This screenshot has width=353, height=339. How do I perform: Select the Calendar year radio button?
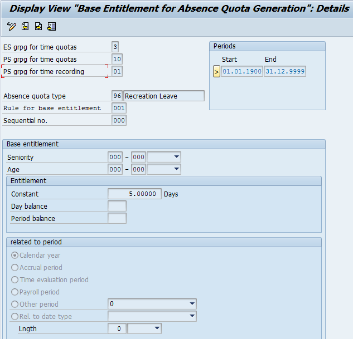pyautogui.click(x=14, y=256)
